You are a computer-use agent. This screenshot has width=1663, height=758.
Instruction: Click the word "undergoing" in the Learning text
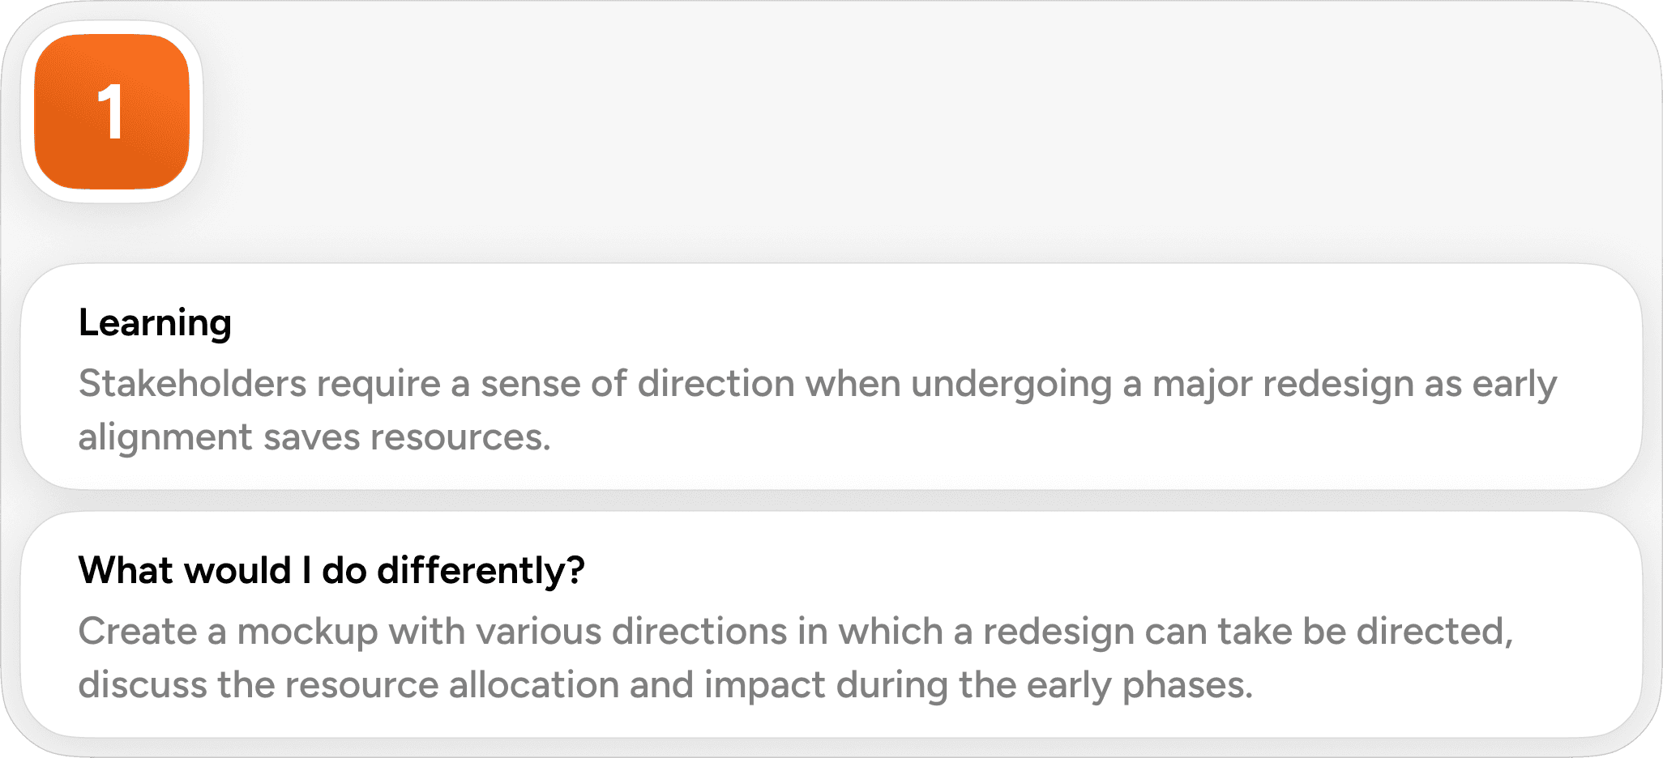point(1011,385)
